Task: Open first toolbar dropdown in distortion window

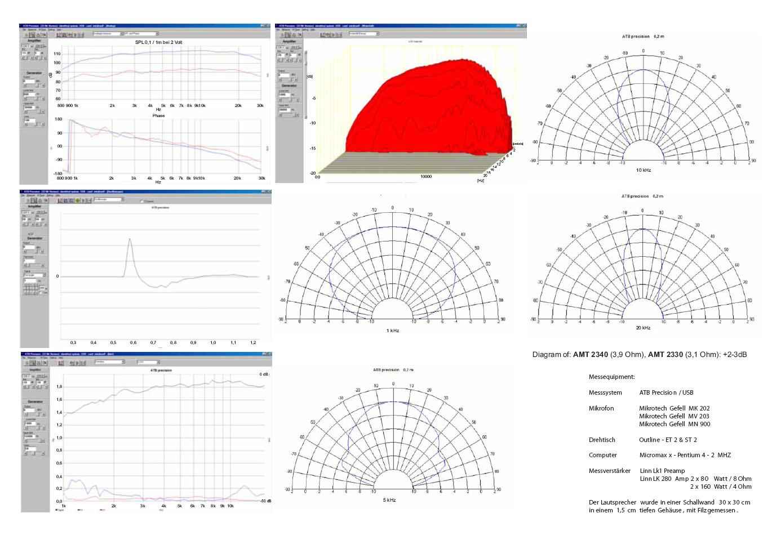Action: click(x=109, y=362)
